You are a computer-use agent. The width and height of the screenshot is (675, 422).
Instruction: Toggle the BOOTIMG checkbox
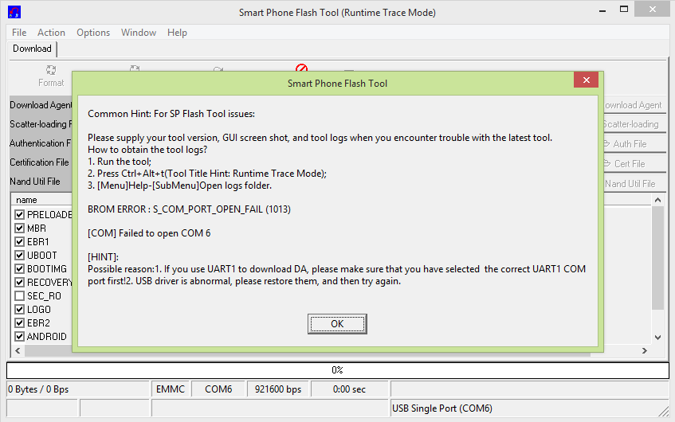pyautogui.click(x=19, y=268)
